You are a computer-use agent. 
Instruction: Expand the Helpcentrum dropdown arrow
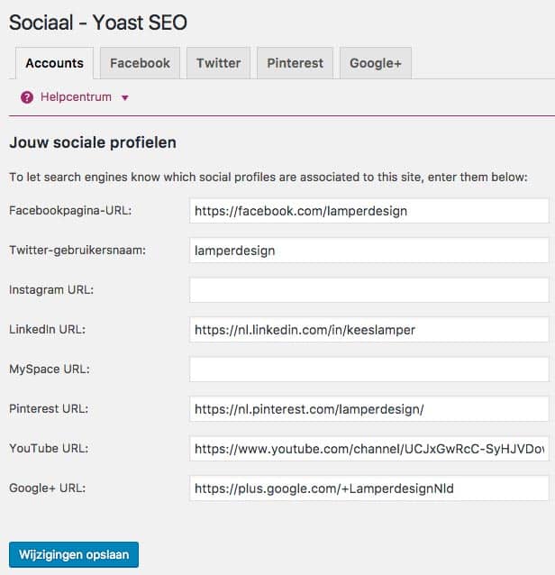point(125,98)
